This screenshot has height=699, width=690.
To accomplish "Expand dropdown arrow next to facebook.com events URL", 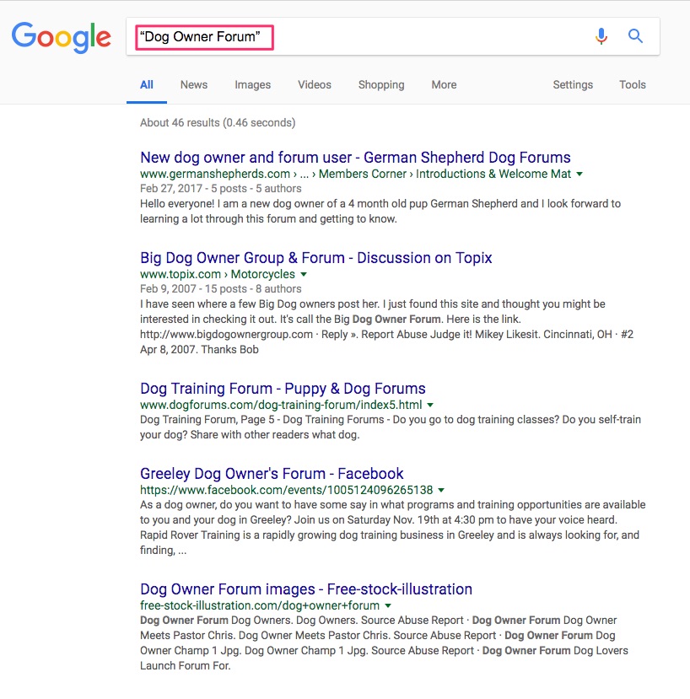I will (441, 490).
